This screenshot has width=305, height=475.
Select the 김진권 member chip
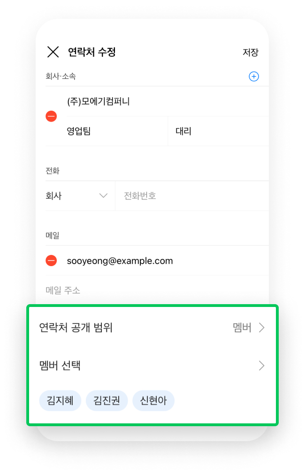[x=107, y=400]
